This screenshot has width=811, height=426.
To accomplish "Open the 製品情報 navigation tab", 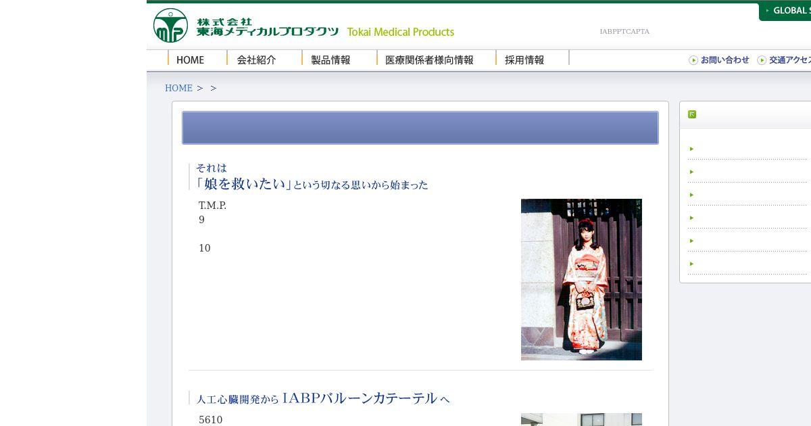I will [x=331, y=60].
